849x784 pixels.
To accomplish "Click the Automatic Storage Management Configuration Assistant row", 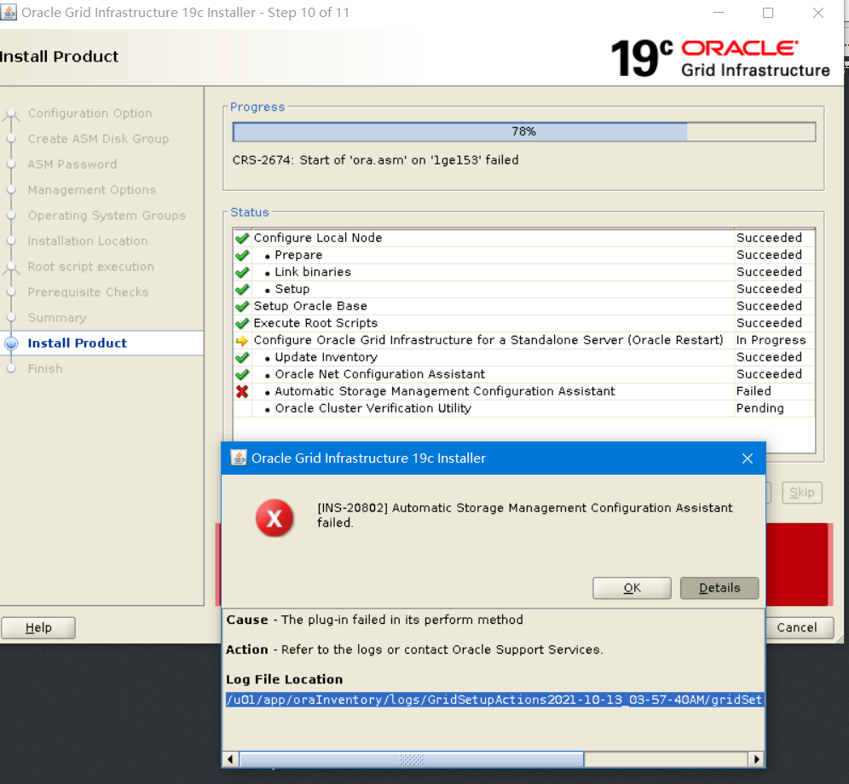I will tap(523, 391).
